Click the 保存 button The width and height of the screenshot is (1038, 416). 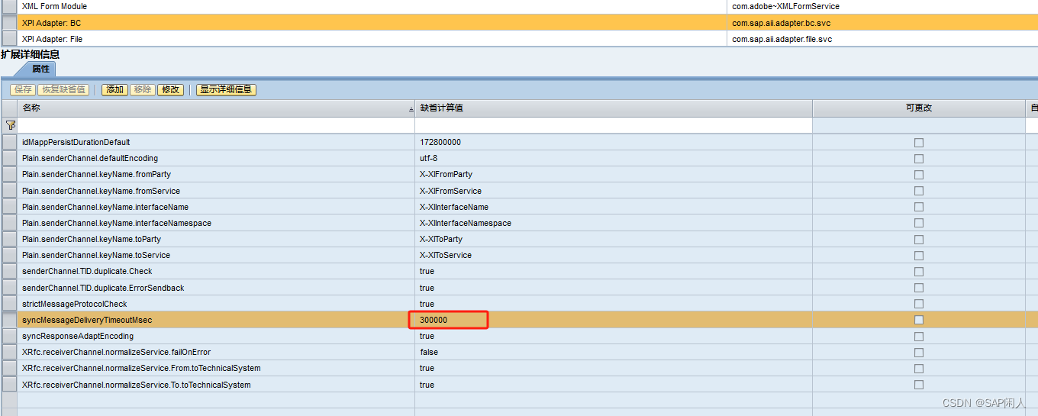(x=23, y=89)
